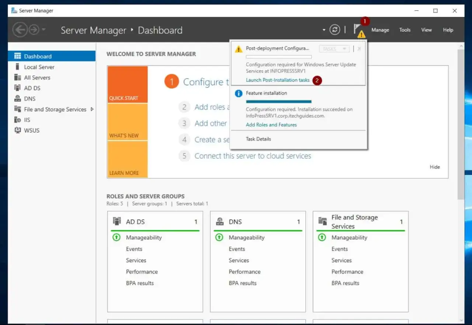
Task: Click Add Roles and Features link in notification
Action: pyautogui.click(x=271, y=125)
